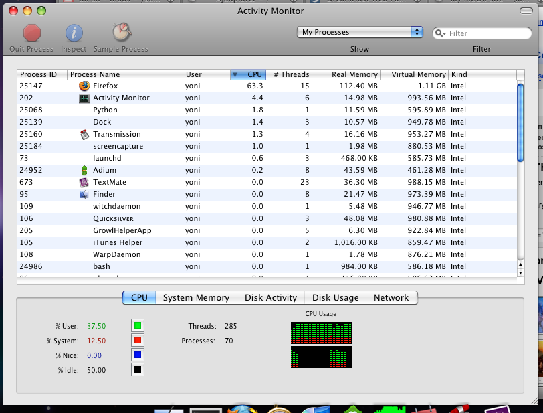This screenshot has width=543, height=413.
Task: Click the TextMate icon in process list
Action: pos(84,182)
